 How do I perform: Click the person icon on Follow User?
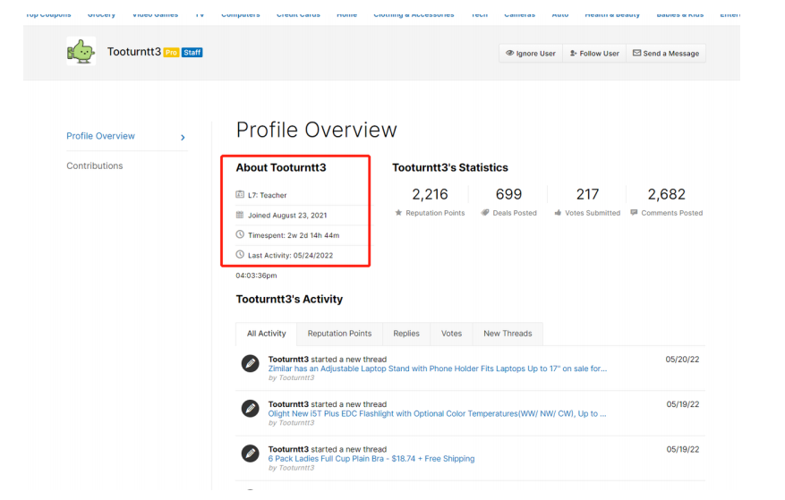573,53
